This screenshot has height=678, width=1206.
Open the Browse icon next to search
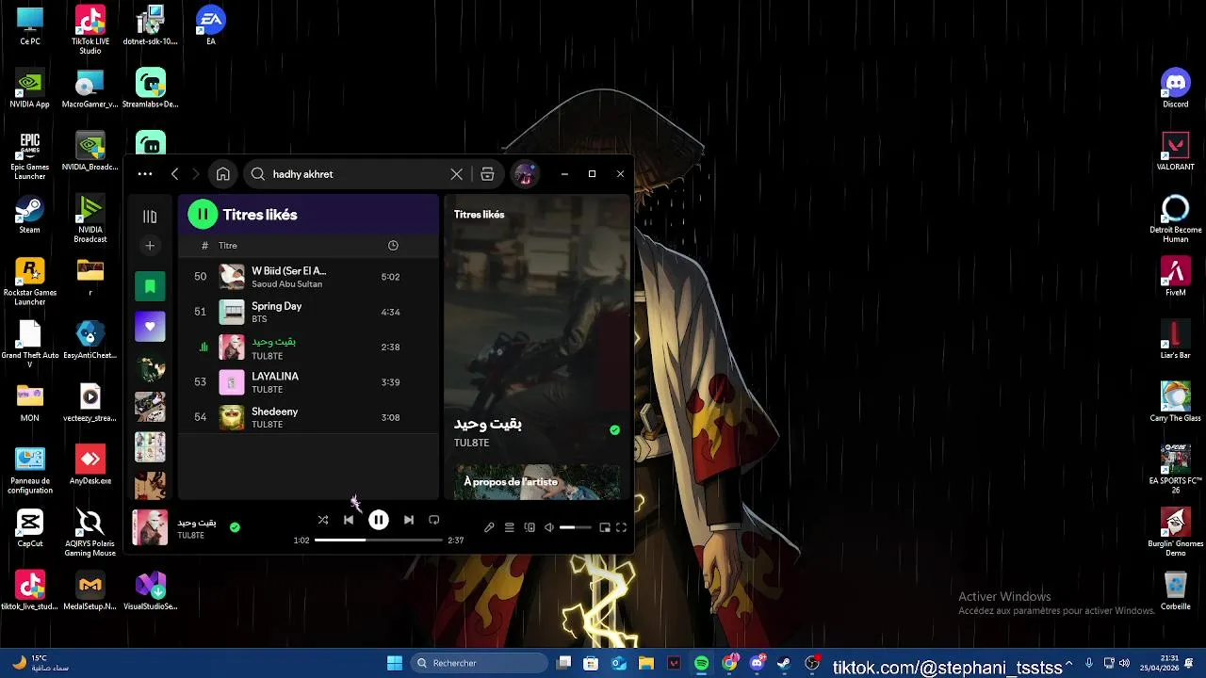487,174
